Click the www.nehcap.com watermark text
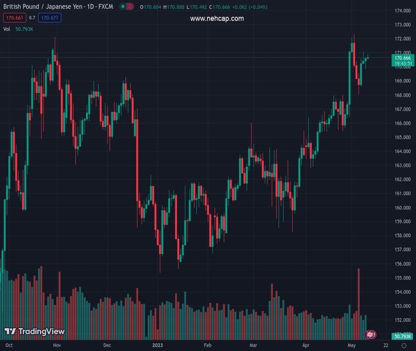This screenshot has width=416, height=351. (x=217, y=19)
